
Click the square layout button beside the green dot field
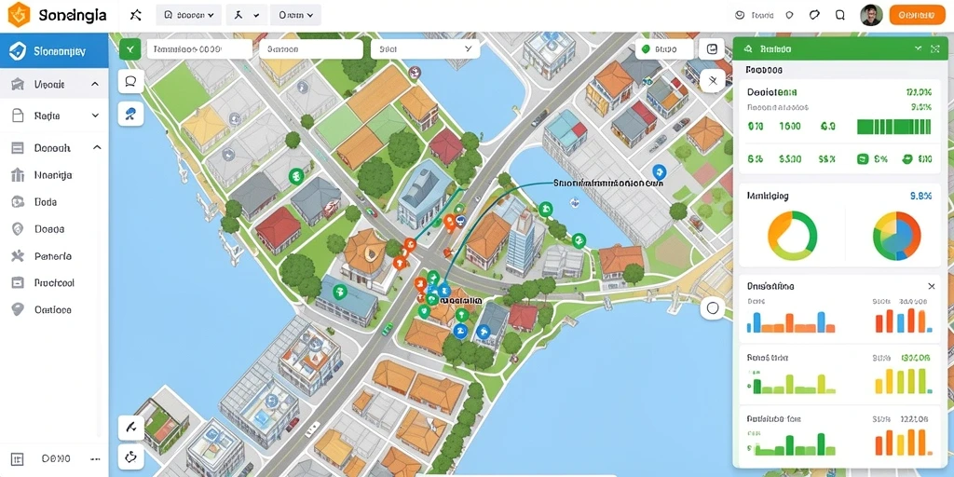713,49
